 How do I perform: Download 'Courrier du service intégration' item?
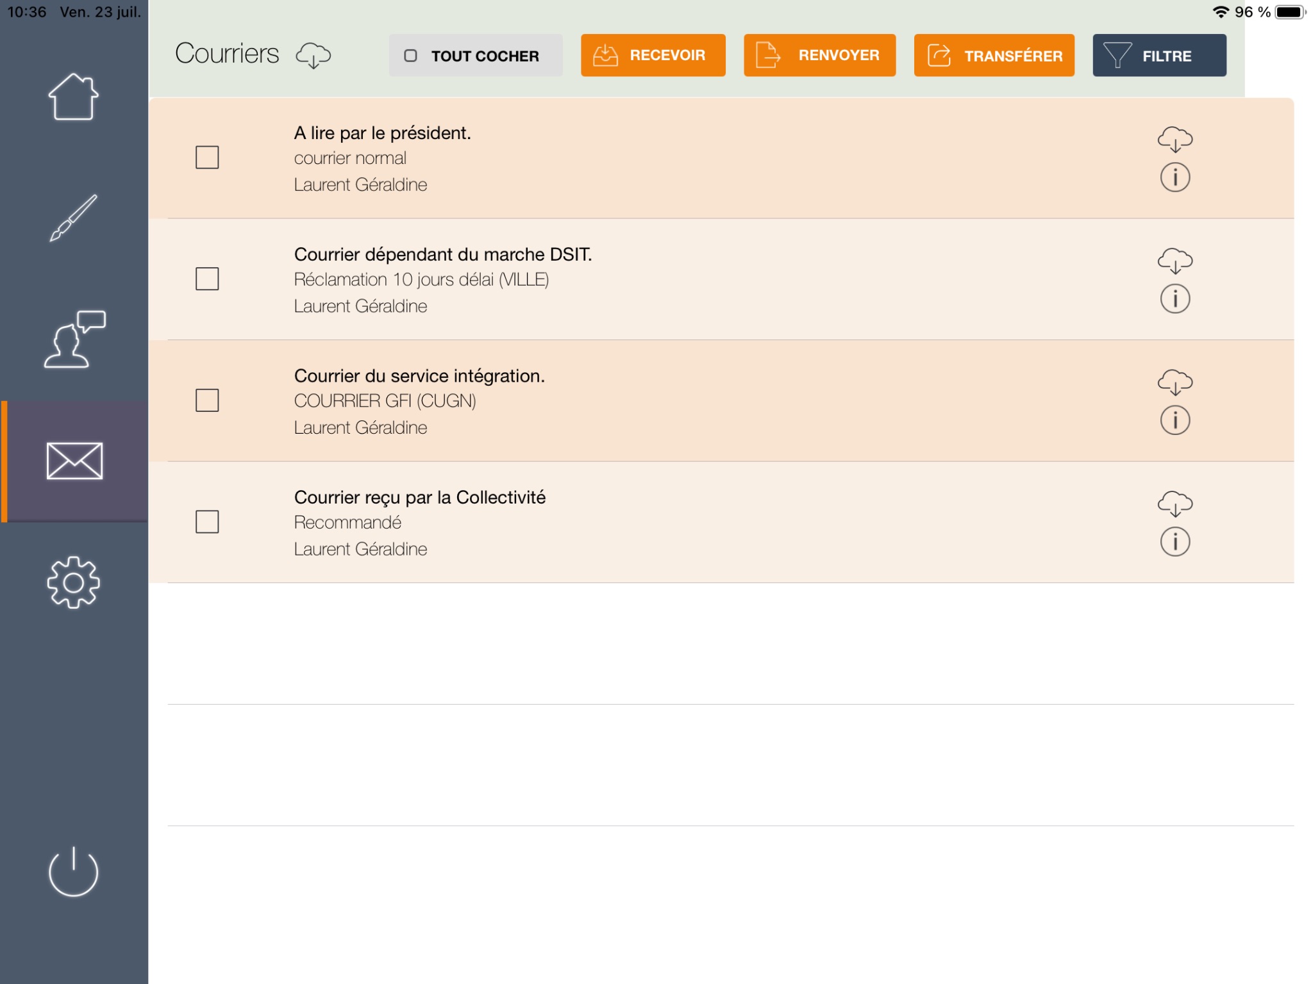1175,382
